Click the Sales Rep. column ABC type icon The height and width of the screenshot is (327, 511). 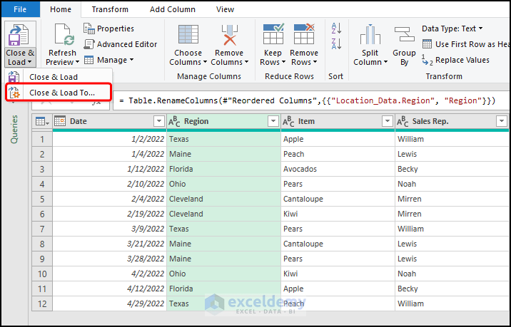point(403,122)
